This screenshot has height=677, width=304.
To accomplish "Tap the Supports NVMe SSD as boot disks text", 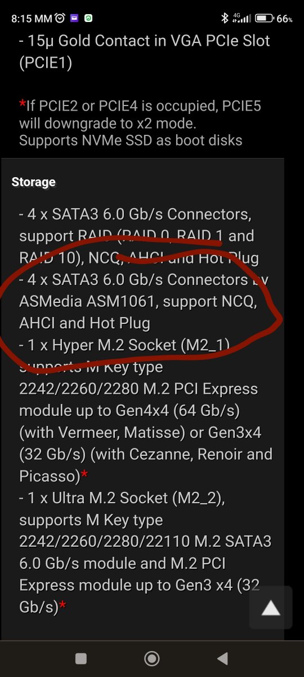I will click(131, 140).
